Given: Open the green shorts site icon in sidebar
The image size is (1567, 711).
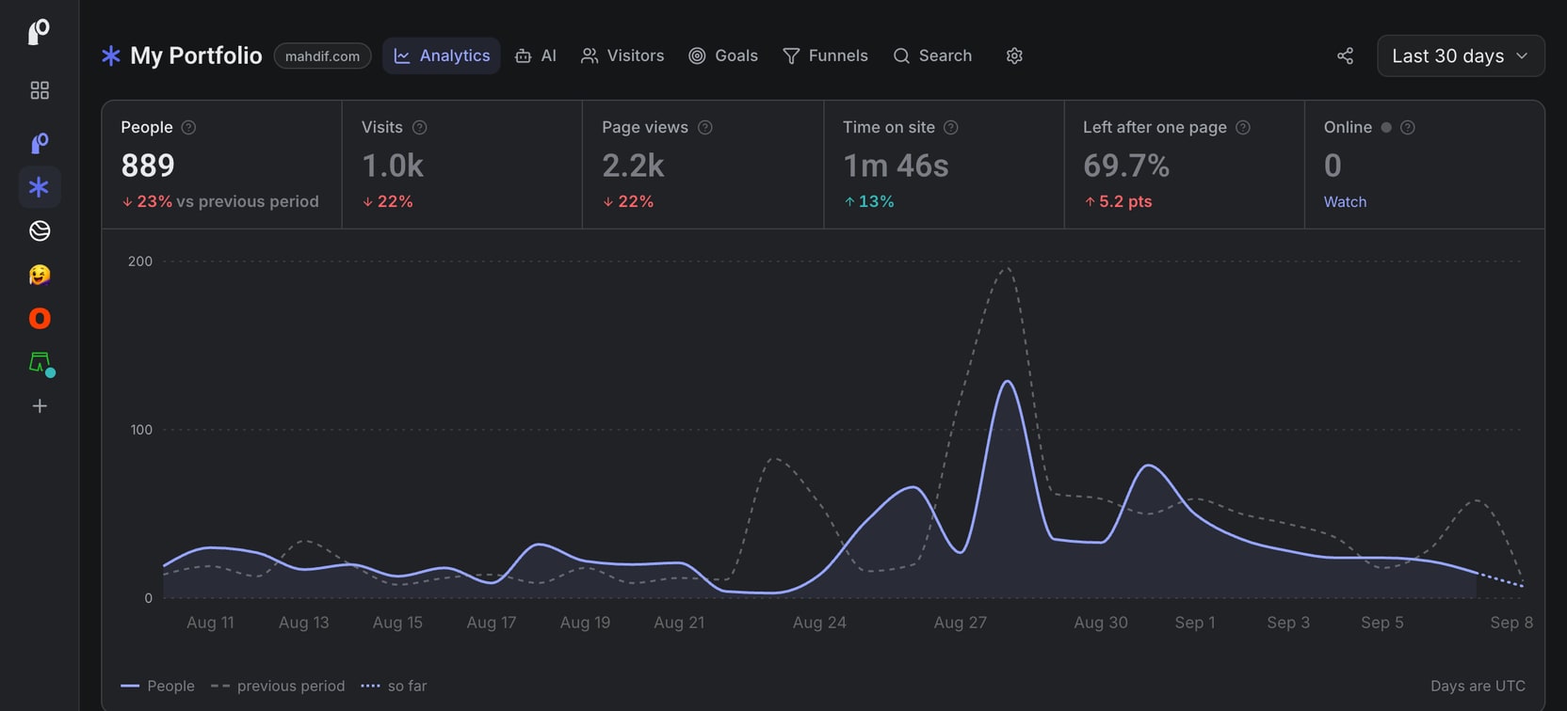Looking at the screenshot, I should [40, 363].
